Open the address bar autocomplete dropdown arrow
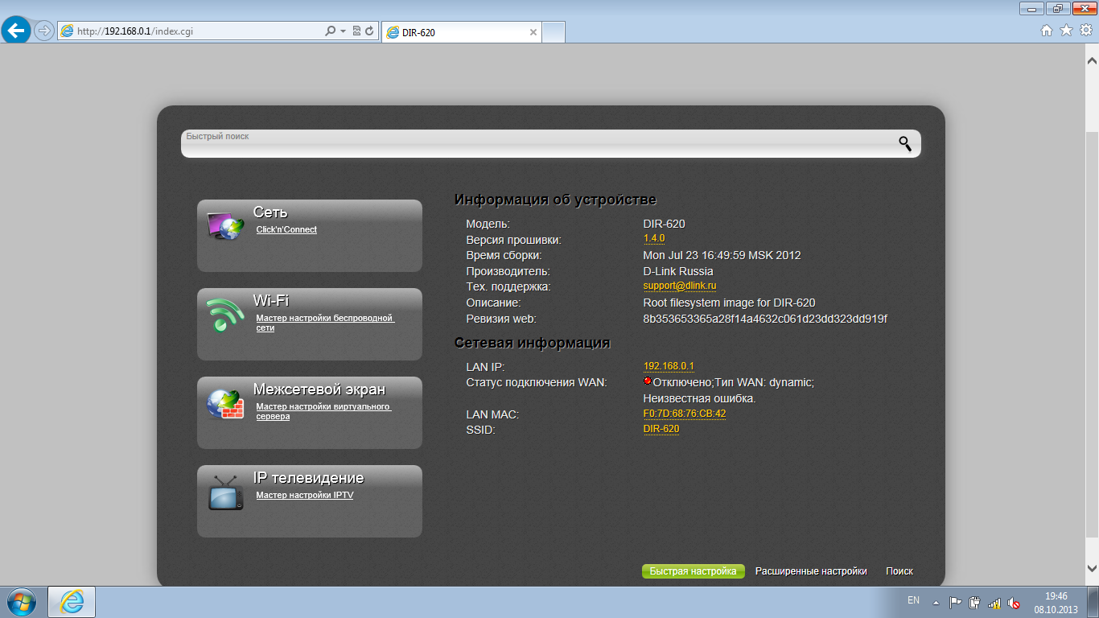Screen dimensions: 1099x618 pyautogui.click(x=343, y=31)
